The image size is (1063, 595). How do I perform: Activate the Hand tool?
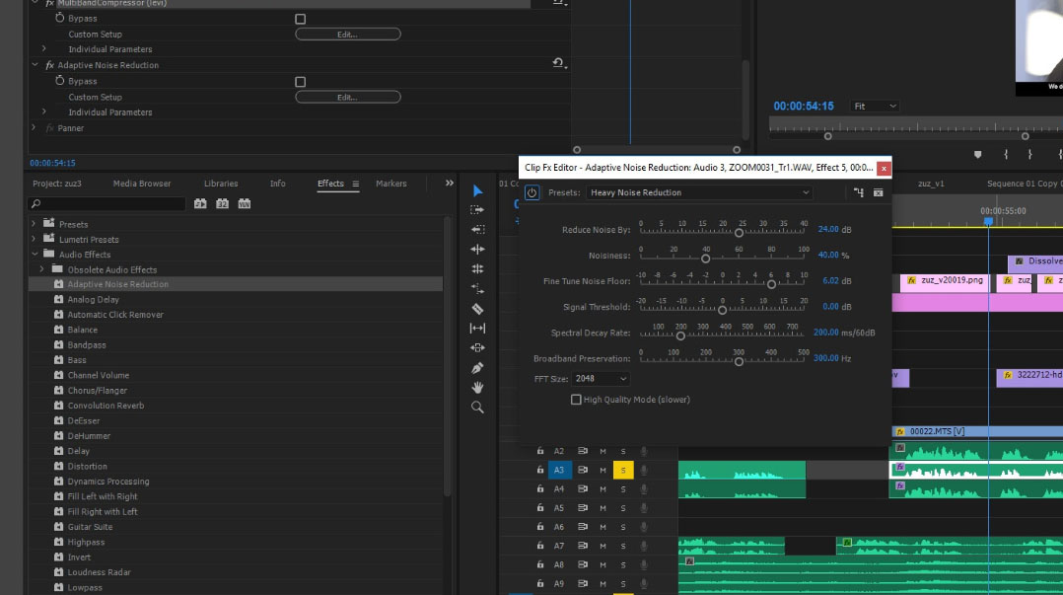point(477,388)
